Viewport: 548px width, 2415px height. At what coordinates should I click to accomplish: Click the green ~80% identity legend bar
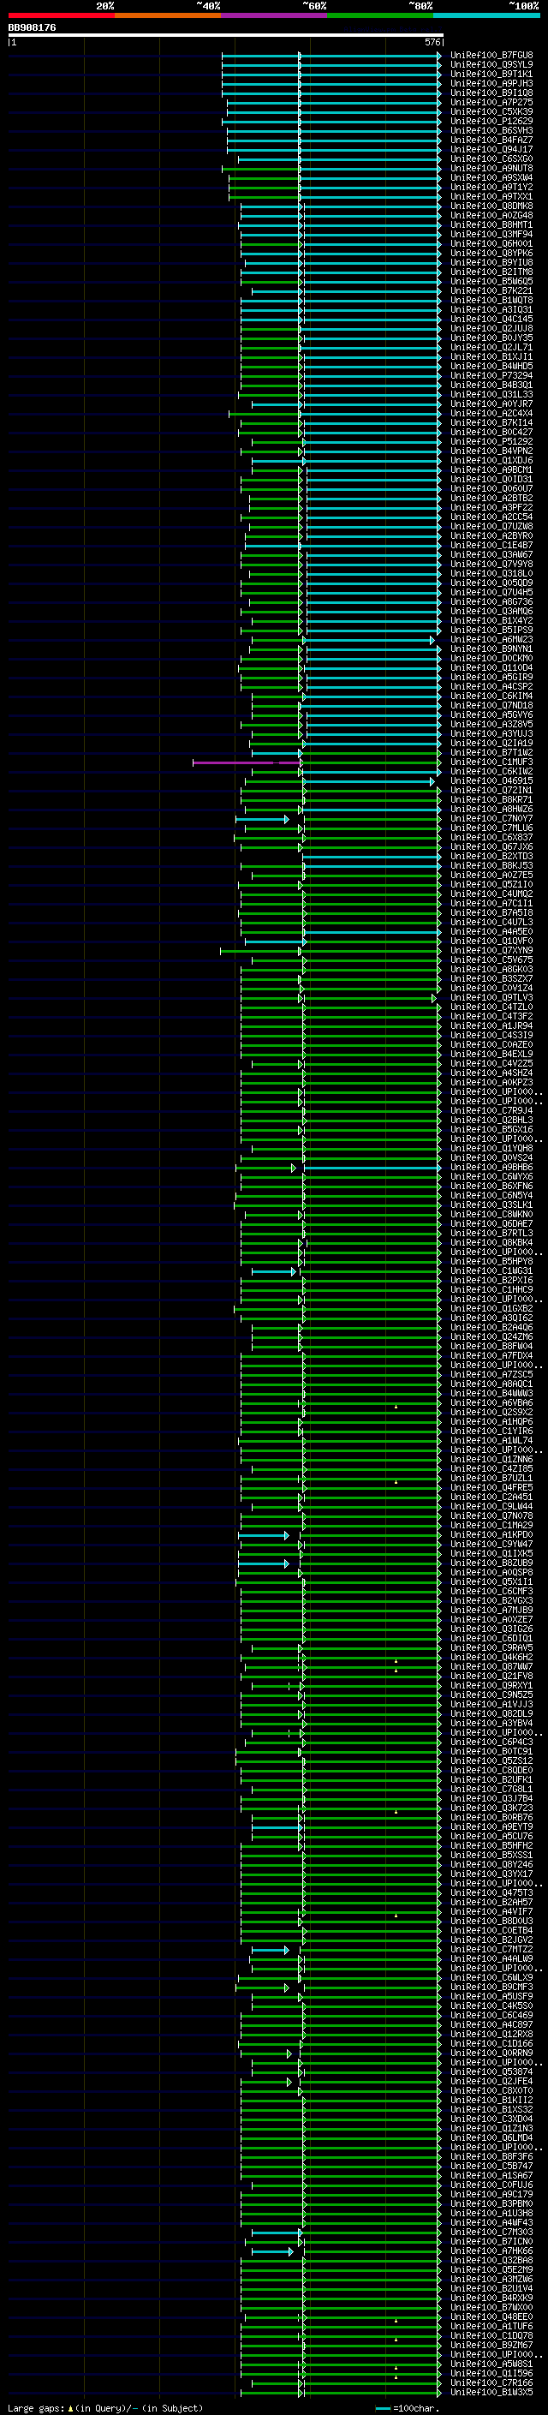[380, 15]
